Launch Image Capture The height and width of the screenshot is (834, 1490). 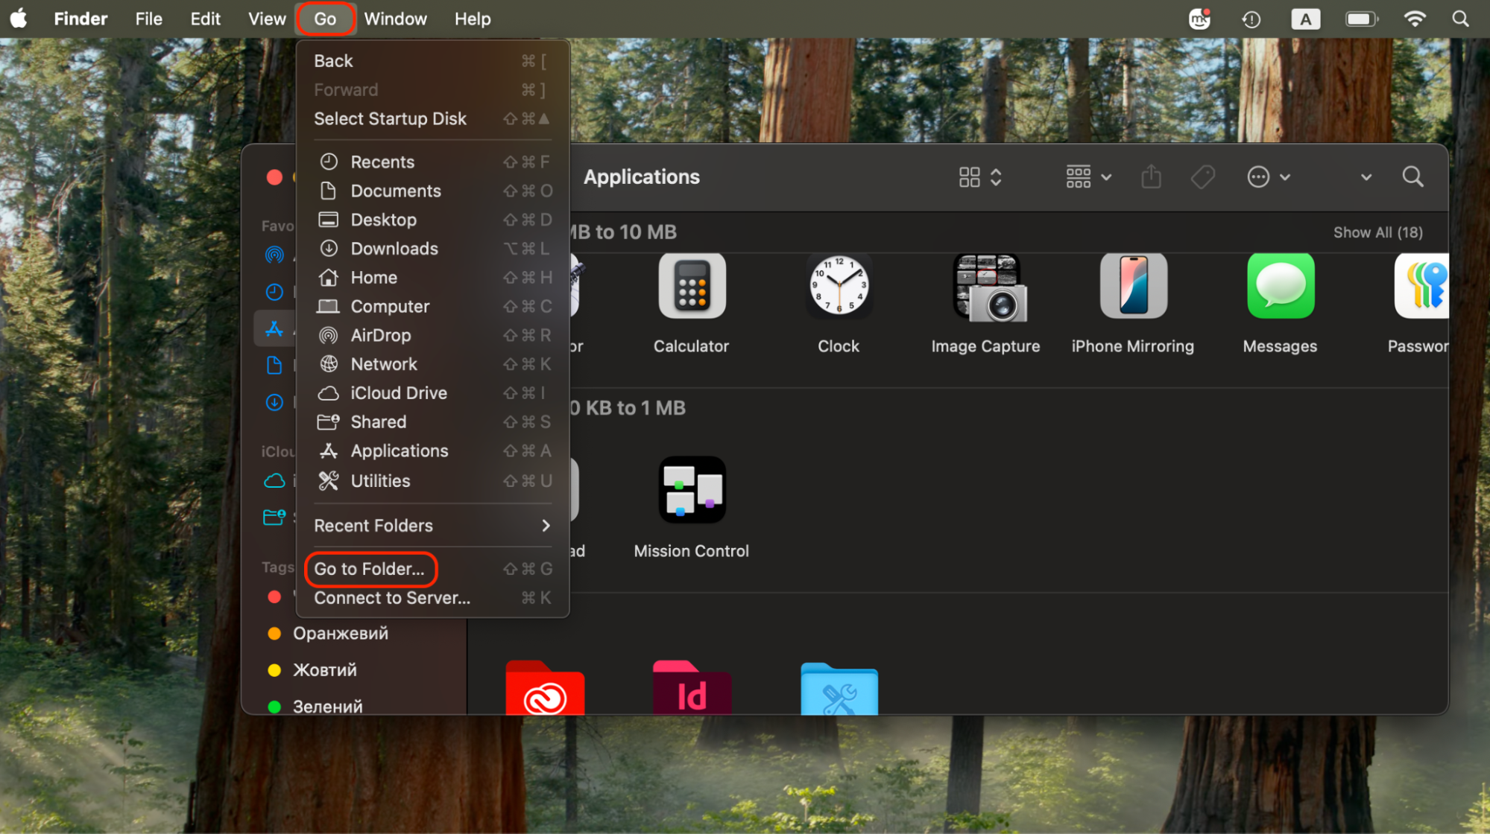[985, 286]
